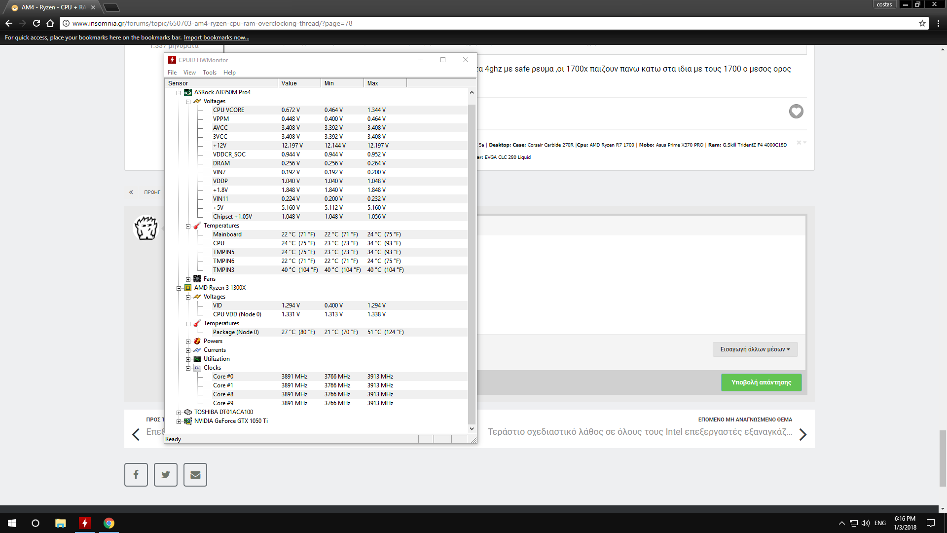Open the Tools menu in HWMonitor
The height and width of the screenshot is (533, 947).
coord(210,73)
